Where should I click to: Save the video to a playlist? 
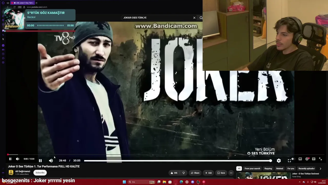221,173
